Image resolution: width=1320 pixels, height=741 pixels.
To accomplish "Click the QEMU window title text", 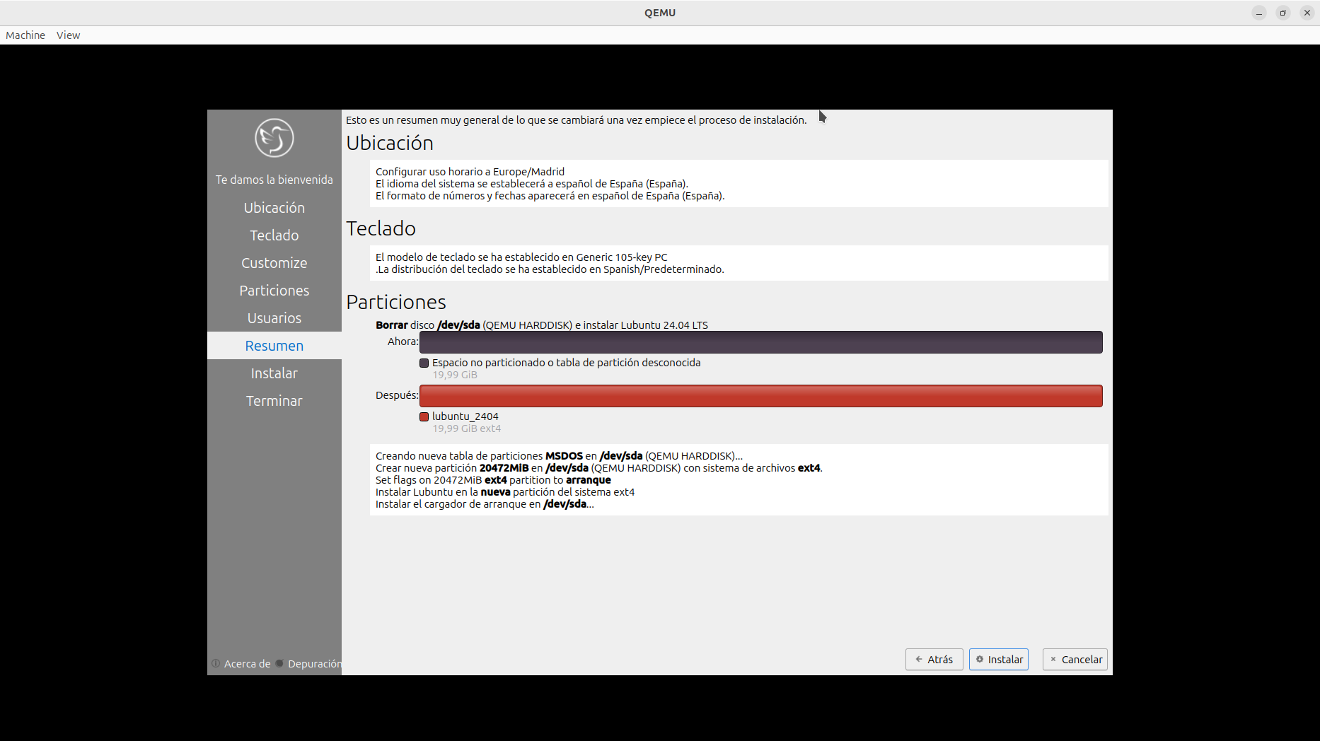I will click(660, 13).
